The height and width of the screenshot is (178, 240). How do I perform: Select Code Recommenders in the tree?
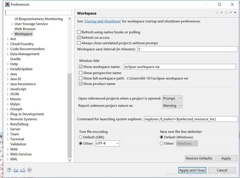[x=27, y=49]
